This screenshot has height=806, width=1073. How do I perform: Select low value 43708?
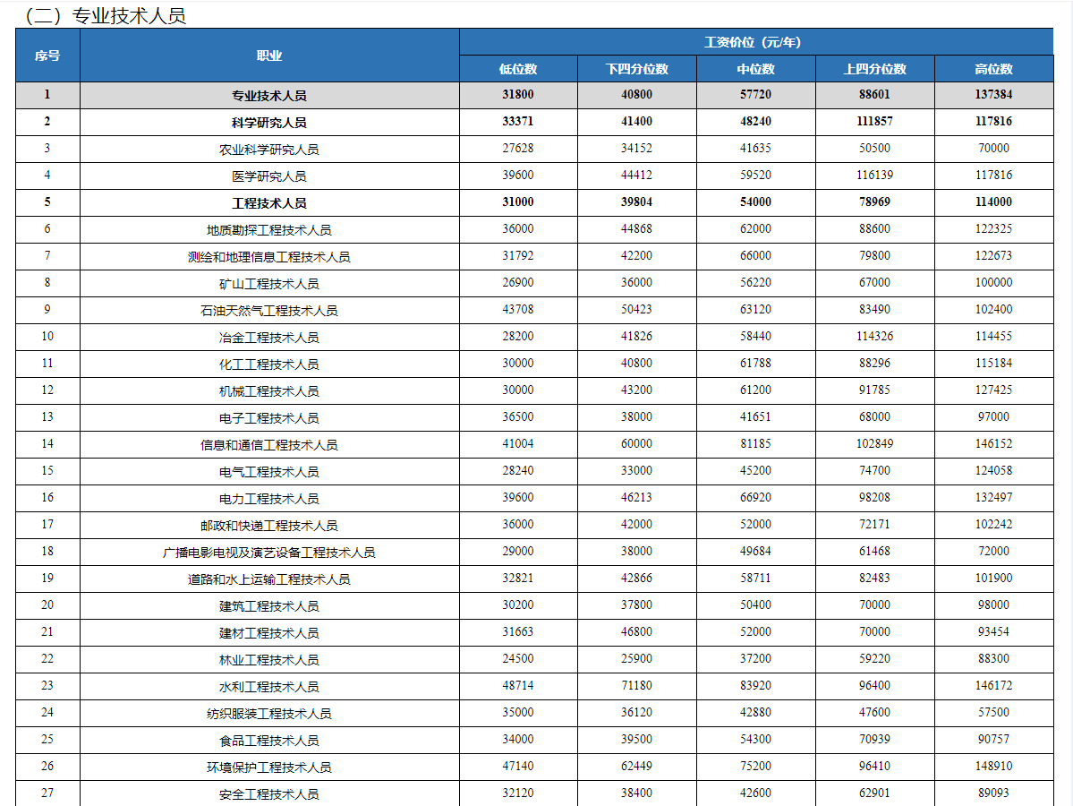click(x=518, y=310)
